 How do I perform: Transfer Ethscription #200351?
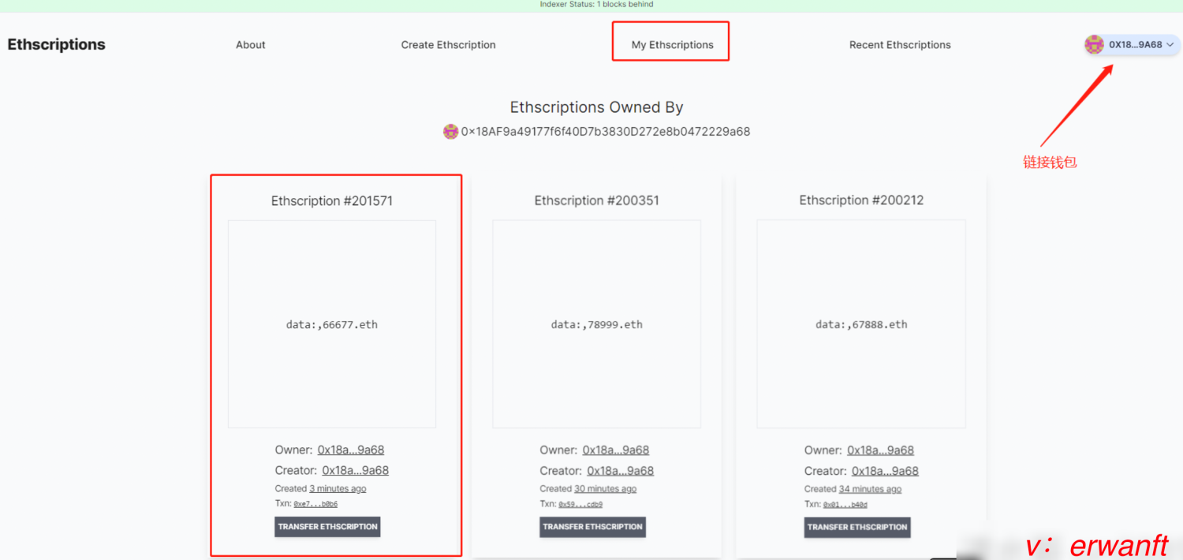pyautogui.click(x=593, y=527)
